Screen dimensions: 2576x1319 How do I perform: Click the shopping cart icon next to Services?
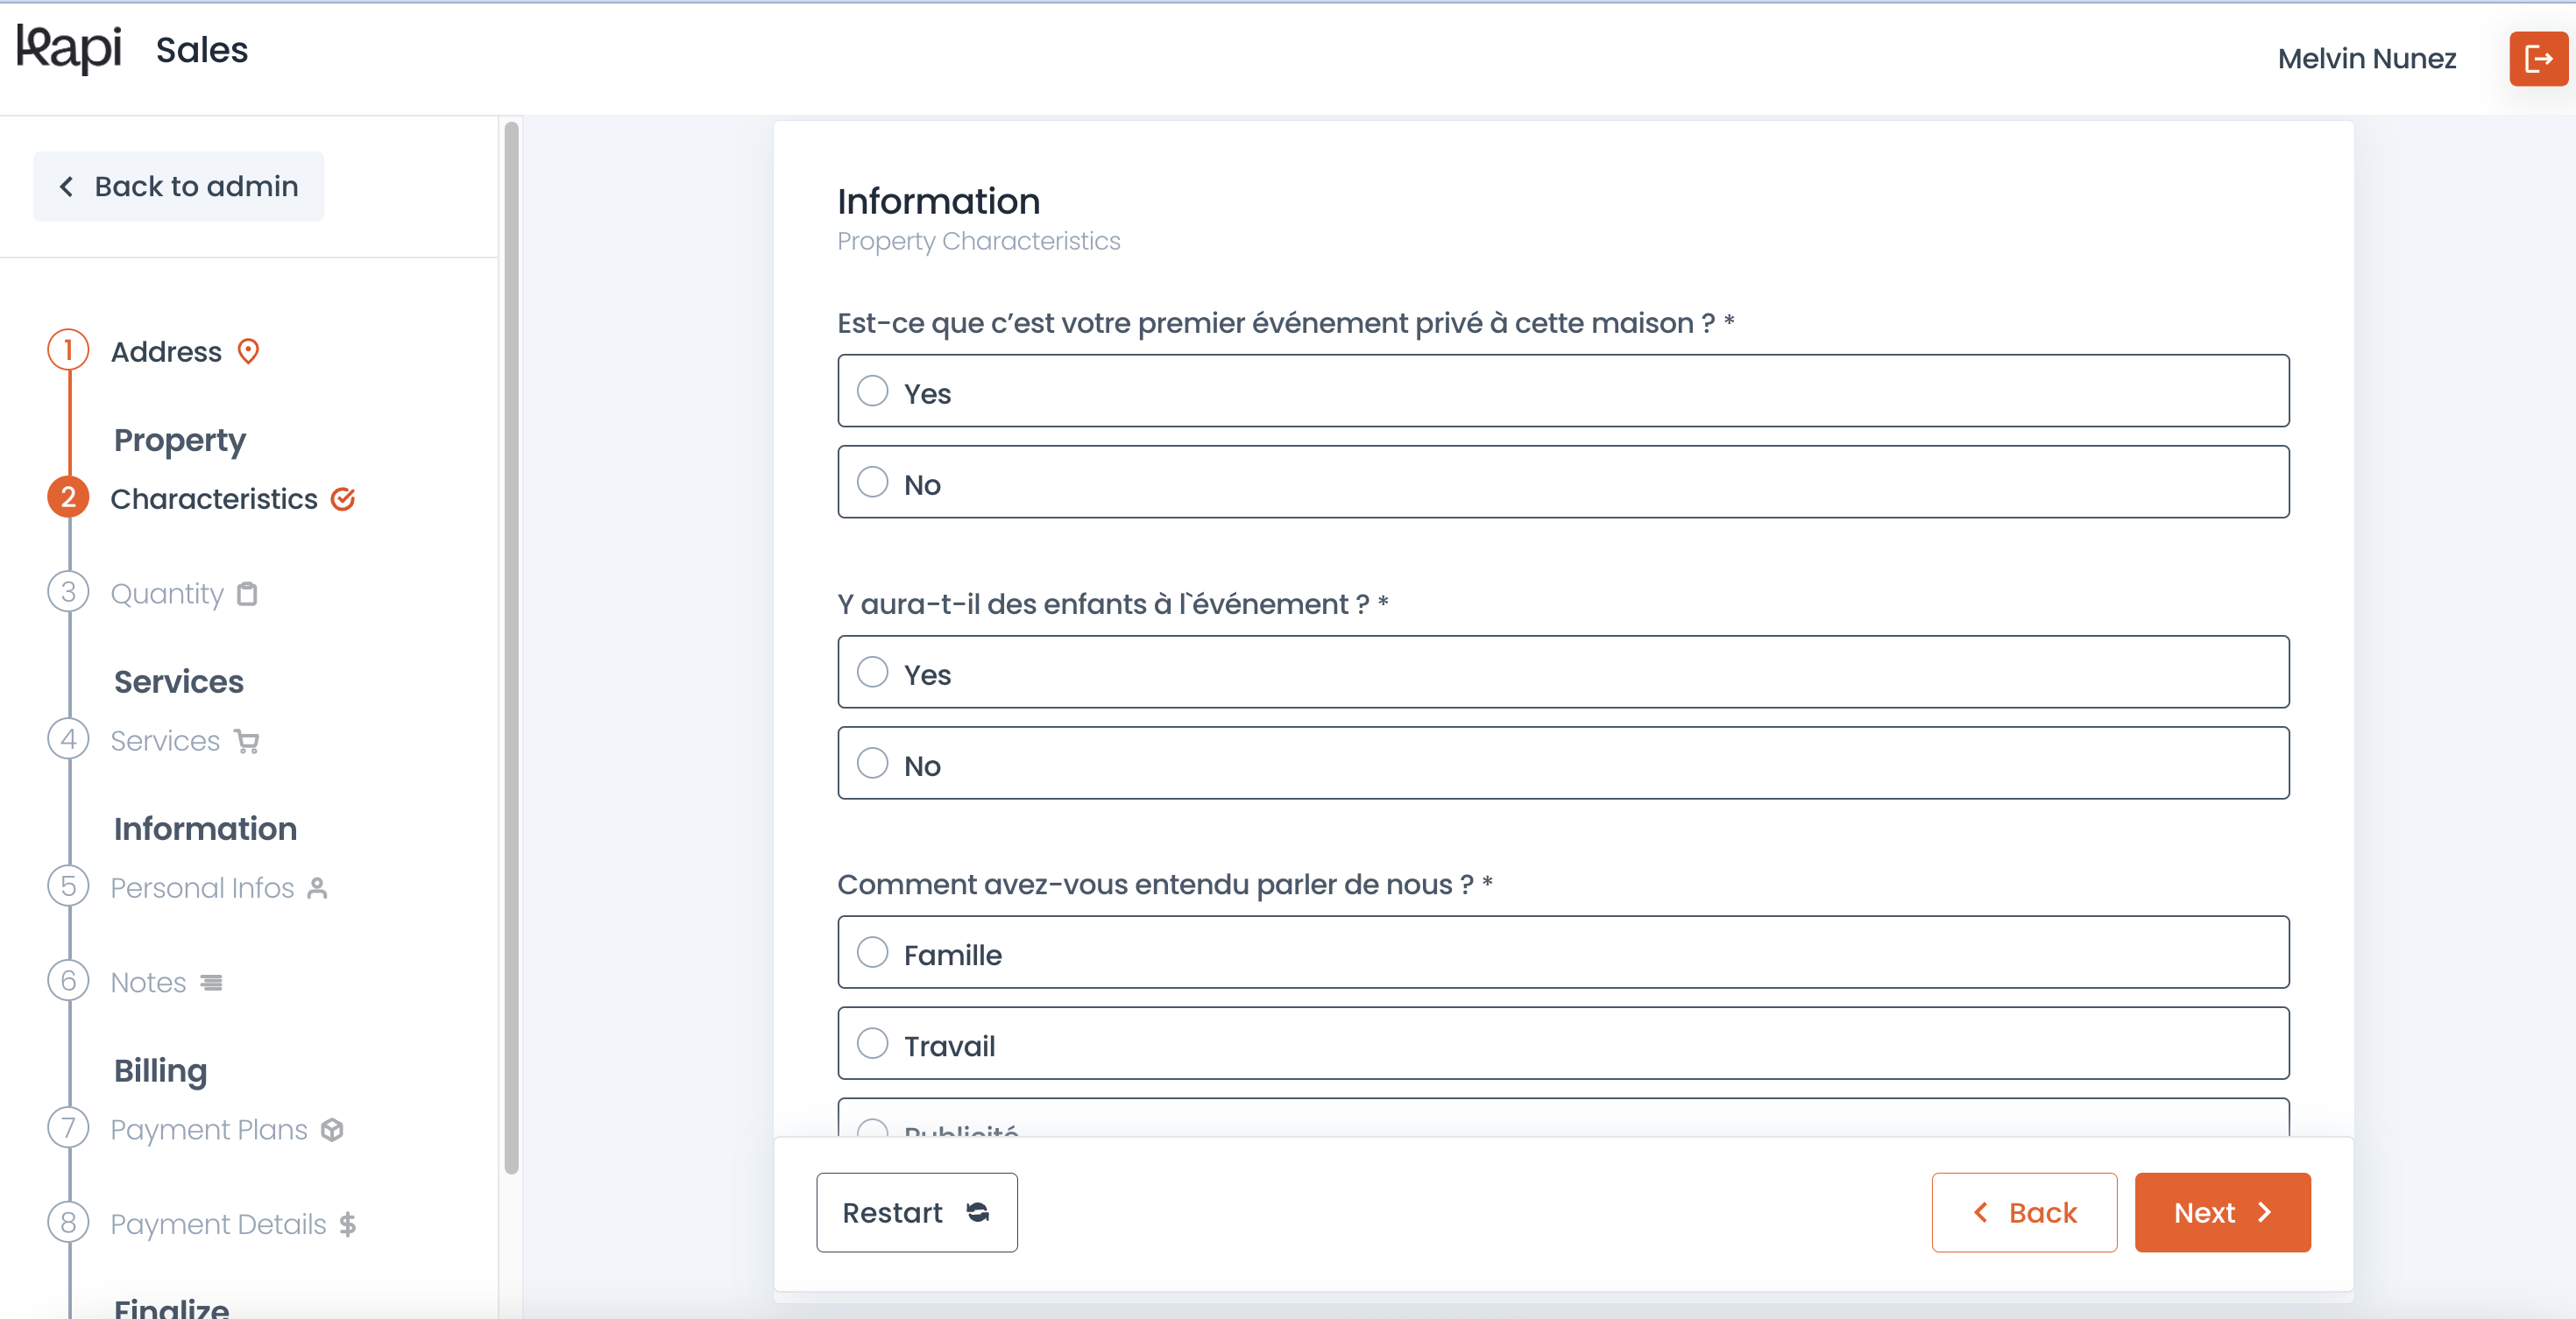coord(246,742)
